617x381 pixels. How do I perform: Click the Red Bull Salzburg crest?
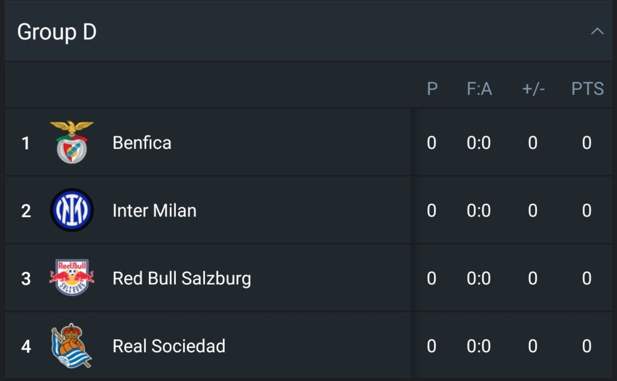[x=72, y=277]
